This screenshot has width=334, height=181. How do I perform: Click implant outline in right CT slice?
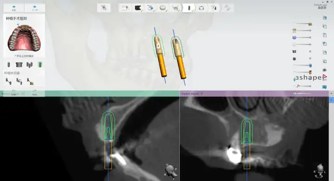(x=247, y=131)
